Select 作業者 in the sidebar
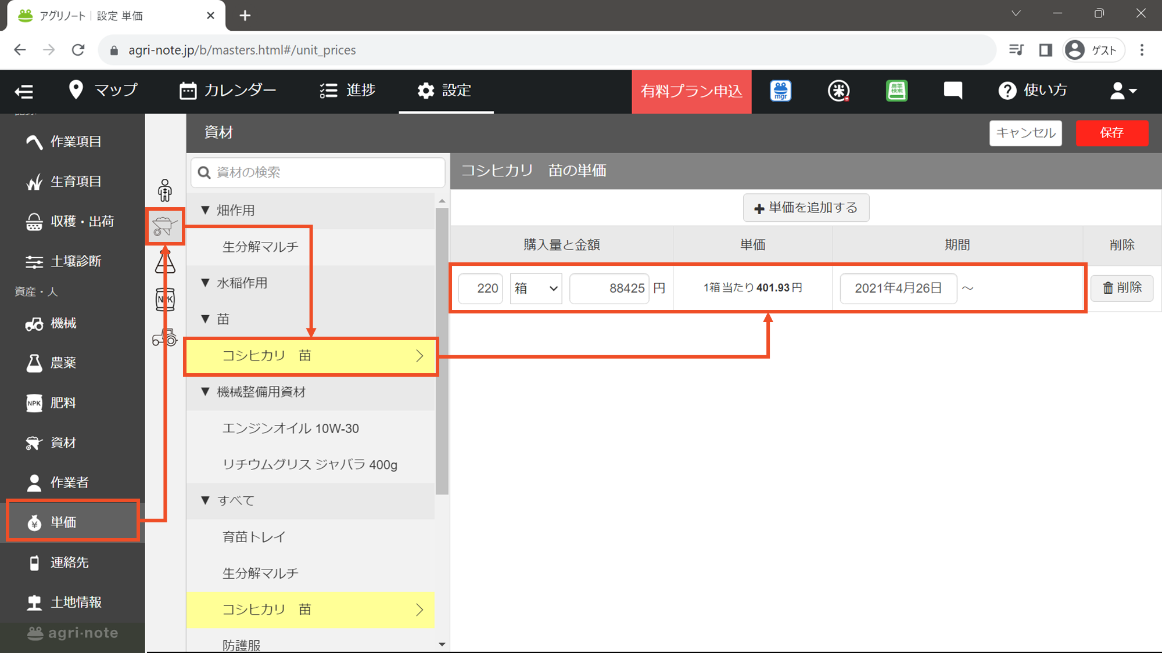This screenshot has height=653, width=1162. click(x=73, y=482)
